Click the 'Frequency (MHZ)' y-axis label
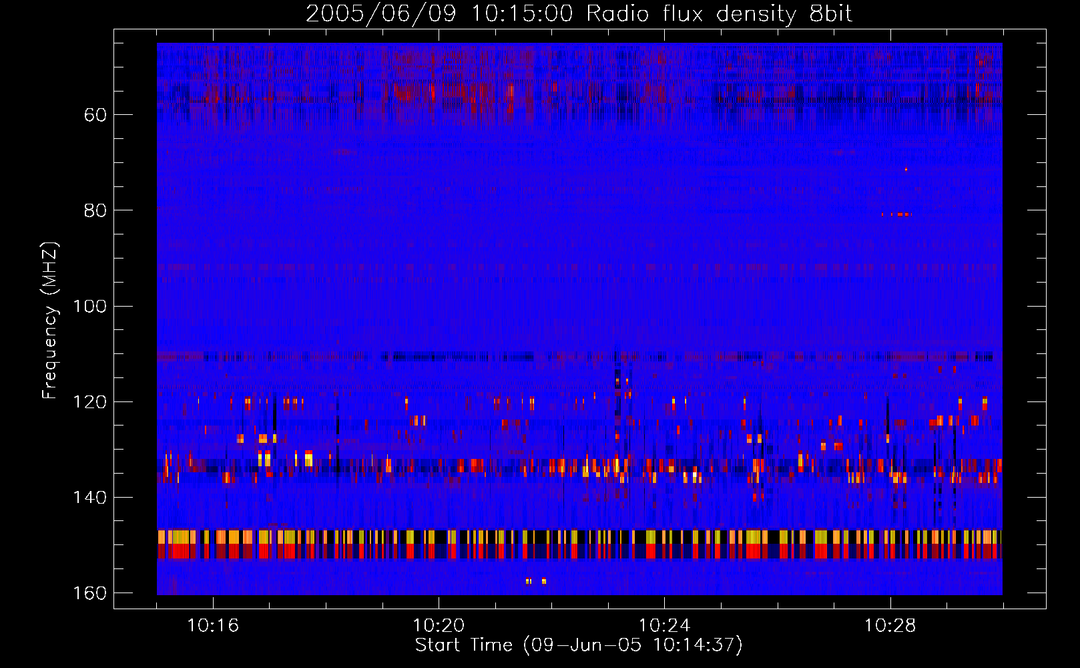This screenshot has height=668, width=1080. [x=50, y=321]
